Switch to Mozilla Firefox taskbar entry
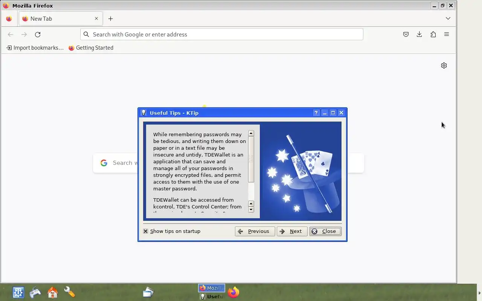 pyautogui.click(x=212, y=288)
